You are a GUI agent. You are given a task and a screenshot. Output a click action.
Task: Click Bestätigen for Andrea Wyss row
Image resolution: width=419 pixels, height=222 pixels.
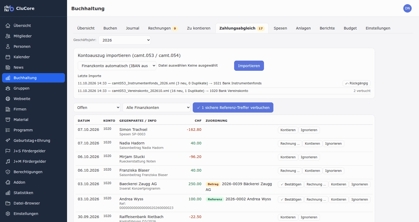[x=291, y=200]
